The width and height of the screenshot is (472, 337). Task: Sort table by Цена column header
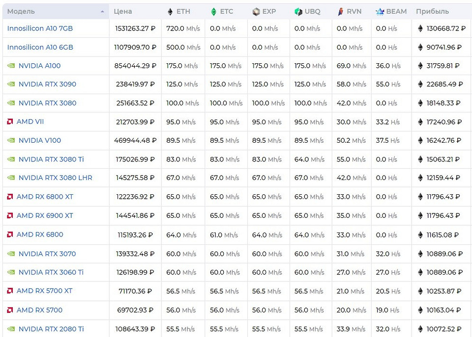(x=122, y=11)
